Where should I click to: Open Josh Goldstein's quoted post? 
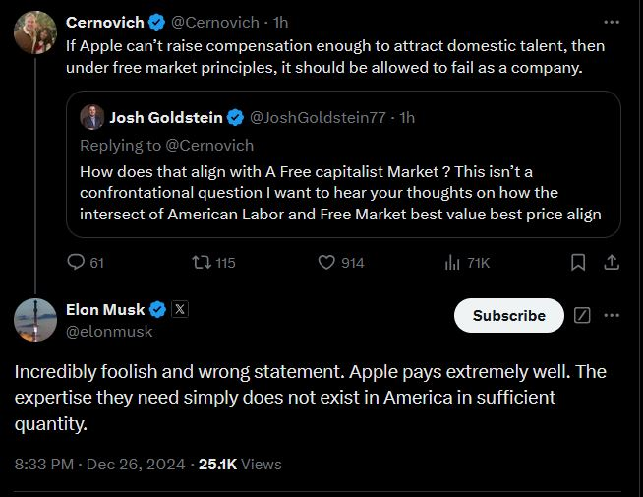[343, 192]
